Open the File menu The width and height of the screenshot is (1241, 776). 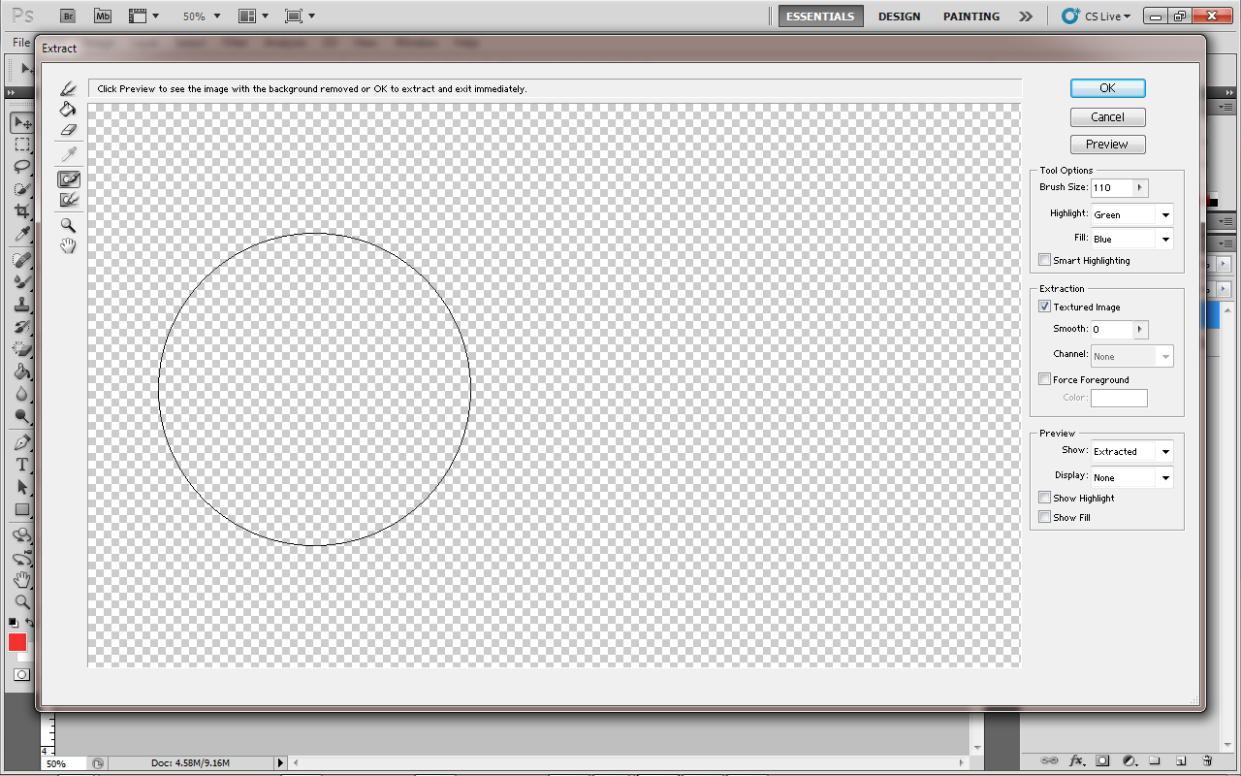[20, 43]
